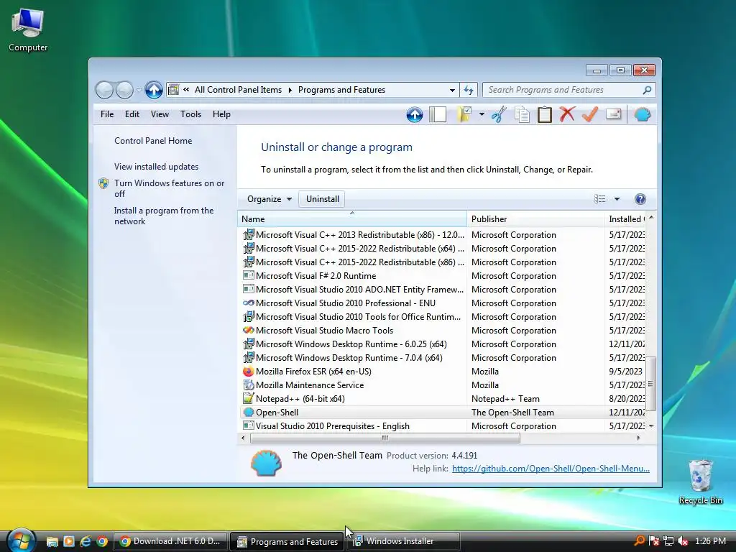Click All Control Panel Items breadcrumb

pos(238,90)
